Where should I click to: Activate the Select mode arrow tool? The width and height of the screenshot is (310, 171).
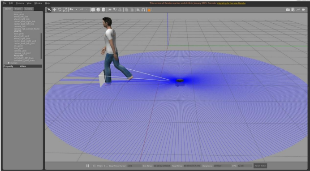tap(49, 10)
